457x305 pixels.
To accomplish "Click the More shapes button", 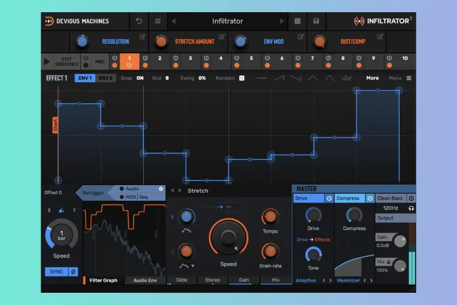I will [x=372, y=78].
